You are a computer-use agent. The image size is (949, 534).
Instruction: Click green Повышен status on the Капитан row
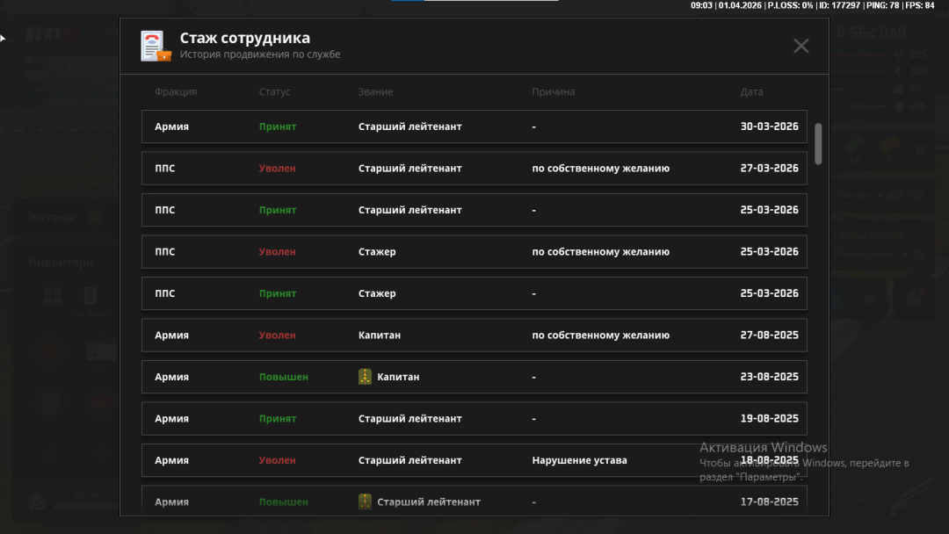(x=283, y=377)
